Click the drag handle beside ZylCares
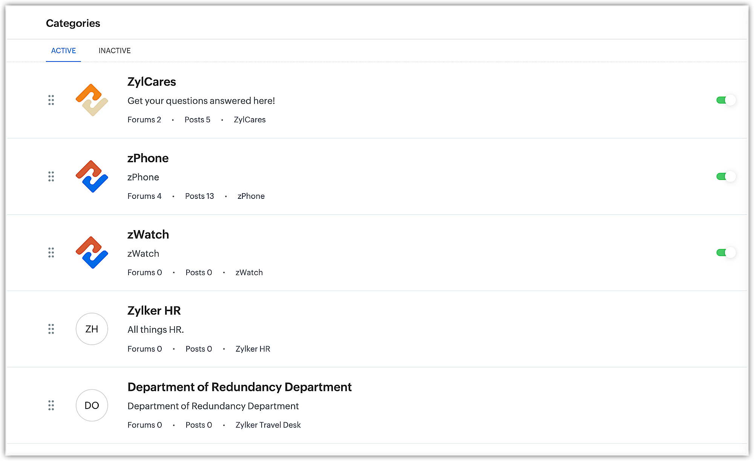This screenshot has height=461, width=754. tap(51, 100)
